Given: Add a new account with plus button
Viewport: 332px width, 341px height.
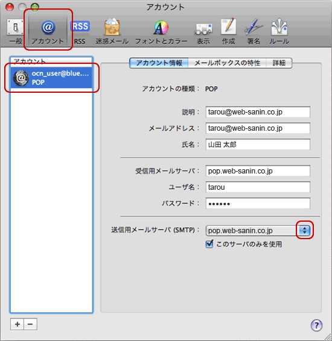Looking at the screenshot, I should click(18, 324).
